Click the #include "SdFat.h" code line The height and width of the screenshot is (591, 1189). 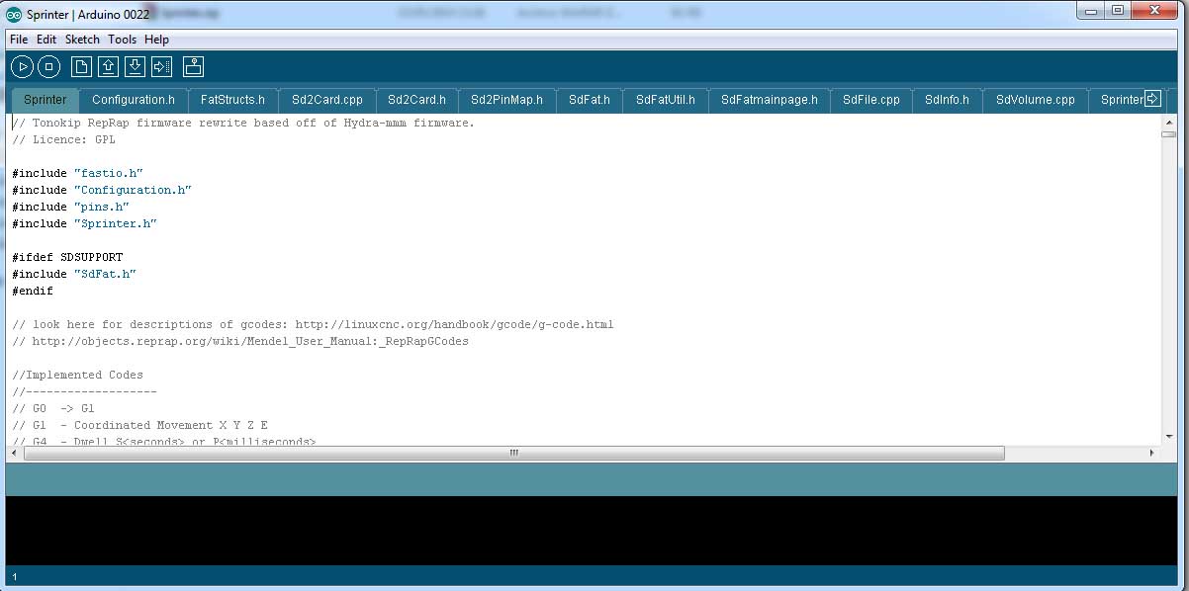click(x=74, y=274)
